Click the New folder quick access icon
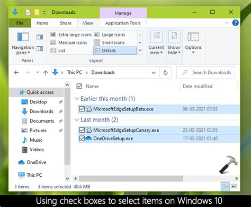Viewport: 251px width, 207px height. coord(37,12)
